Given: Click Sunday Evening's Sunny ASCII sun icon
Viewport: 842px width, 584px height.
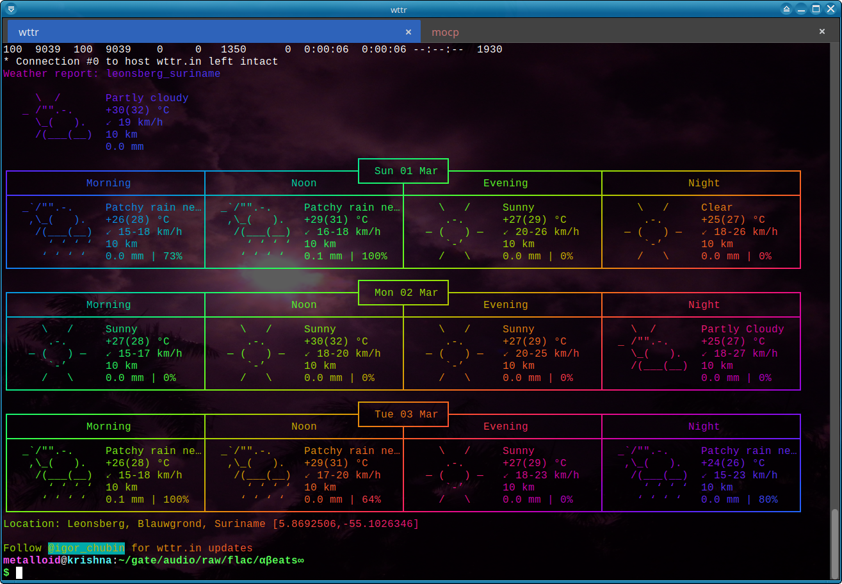Looking at the screenshot, I should tap(455, 232).
